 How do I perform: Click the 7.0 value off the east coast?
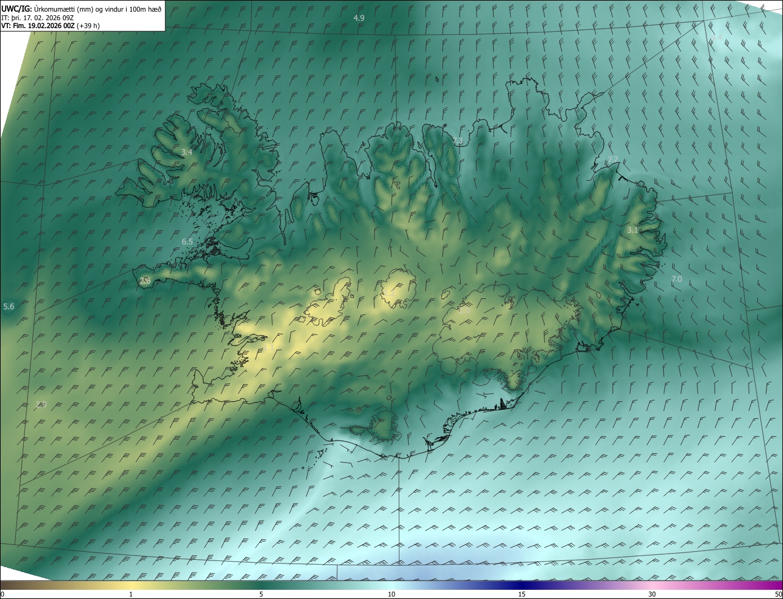coord(677,279)
